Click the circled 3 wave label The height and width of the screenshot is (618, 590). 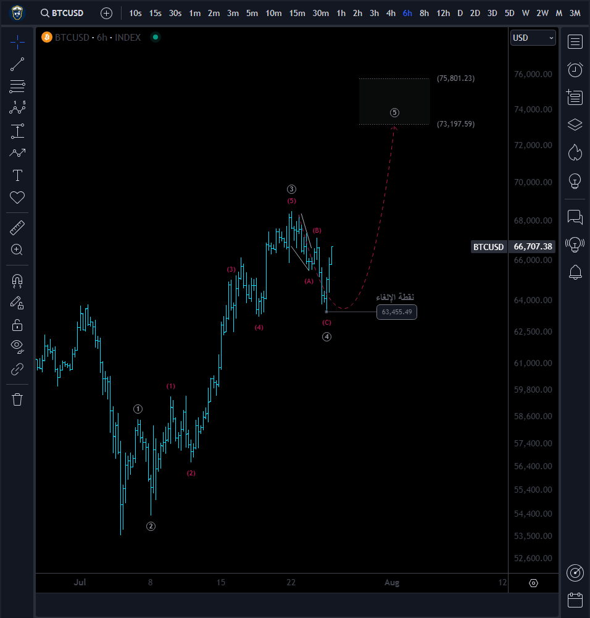coord(291,189)
